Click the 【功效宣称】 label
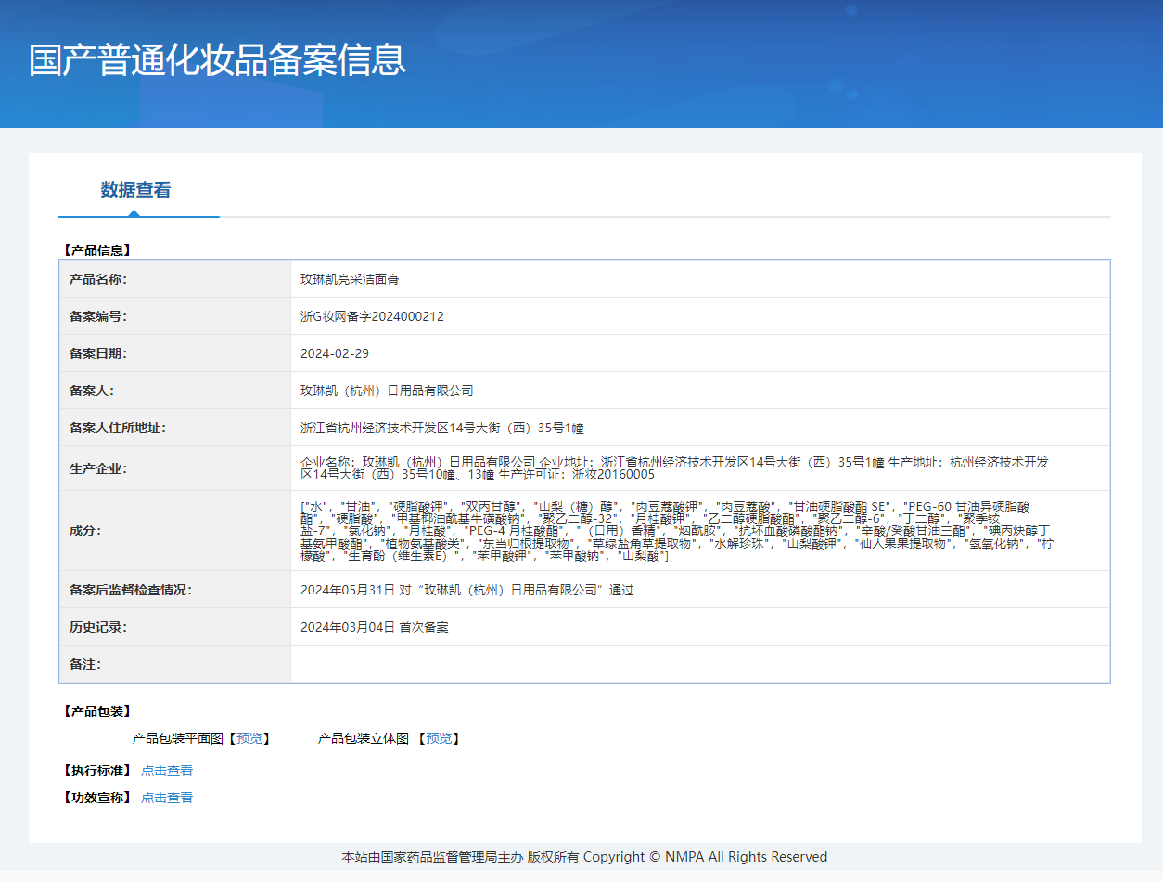Image resolution: width=1163 pixels, height=882 pixels. (97, 798)
